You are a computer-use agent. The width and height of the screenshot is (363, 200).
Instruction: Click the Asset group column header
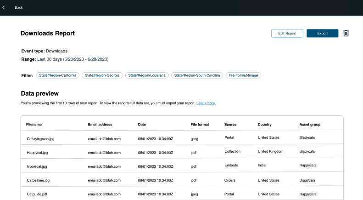310,125
